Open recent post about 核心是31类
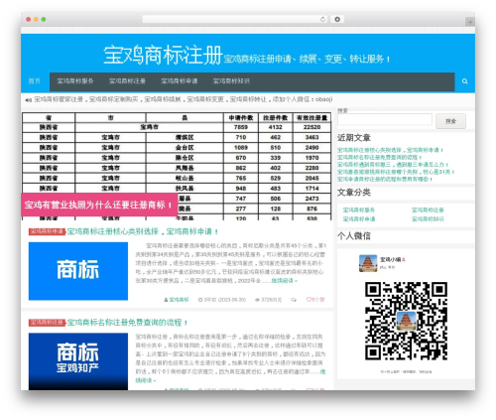 396,172
